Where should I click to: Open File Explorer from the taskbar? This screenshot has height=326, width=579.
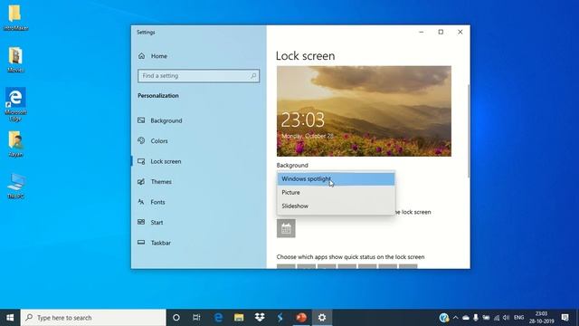pyautogui.click(x=239, y=318)
